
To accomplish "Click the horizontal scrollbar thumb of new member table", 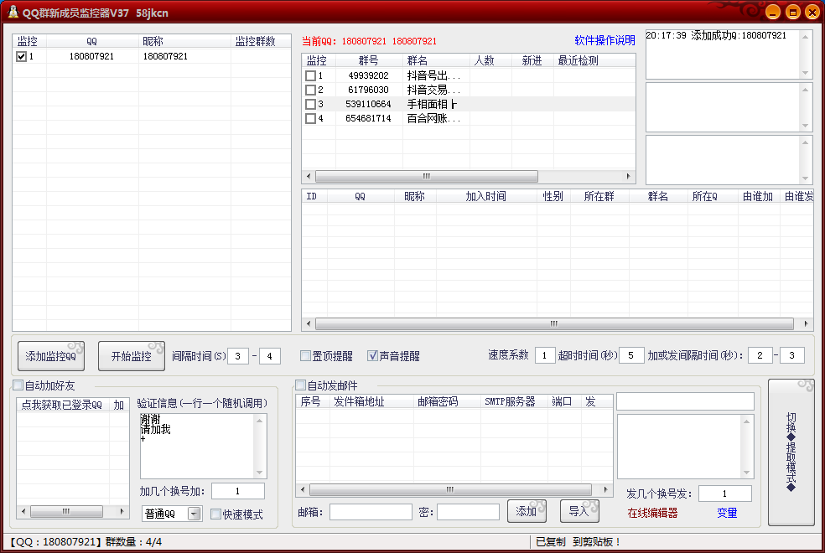I will click(x=554, y=323).
